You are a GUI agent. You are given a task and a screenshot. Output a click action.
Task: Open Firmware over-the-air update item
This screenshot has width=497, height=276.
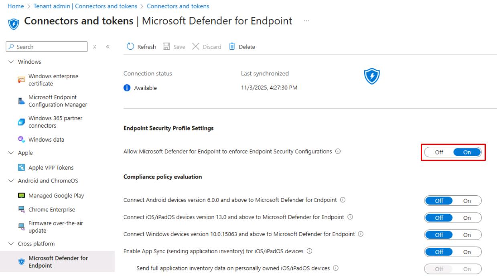tap(55, 227)
